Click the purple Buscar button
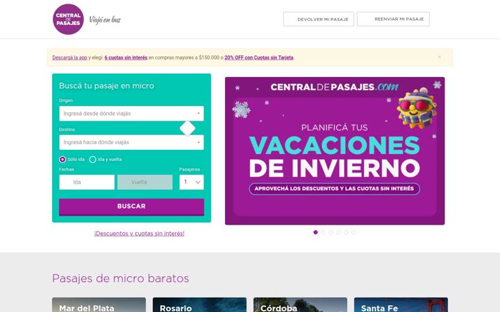This screenshot has width=500, height=312. pos(131,207)
